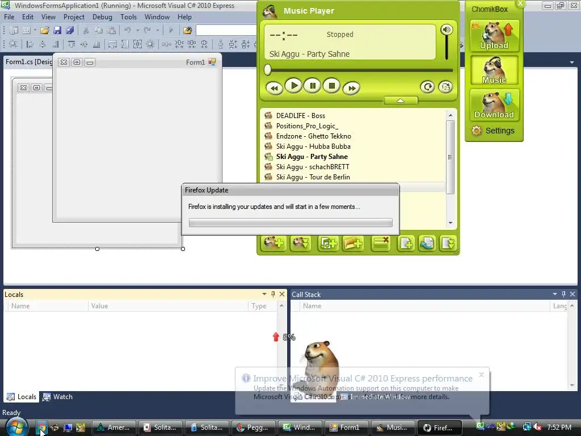Stop playback in Music Player
The width and height of the screenshot is (581, 436).
point(331,86)
